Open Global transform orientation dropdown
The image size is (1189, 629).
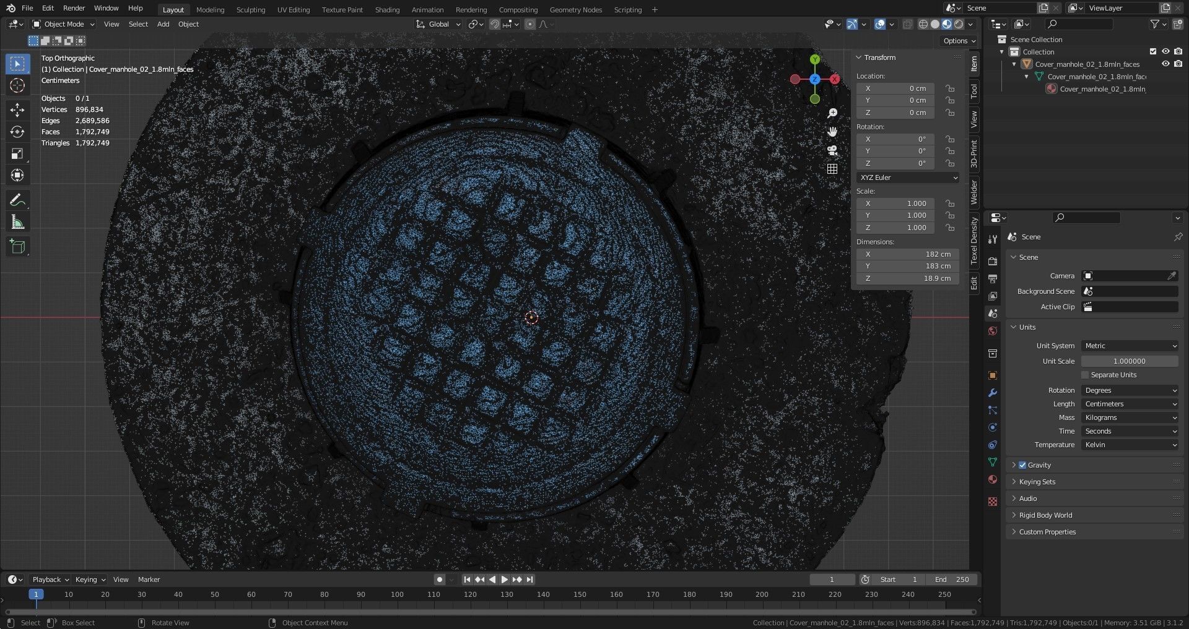coord(438,24)
